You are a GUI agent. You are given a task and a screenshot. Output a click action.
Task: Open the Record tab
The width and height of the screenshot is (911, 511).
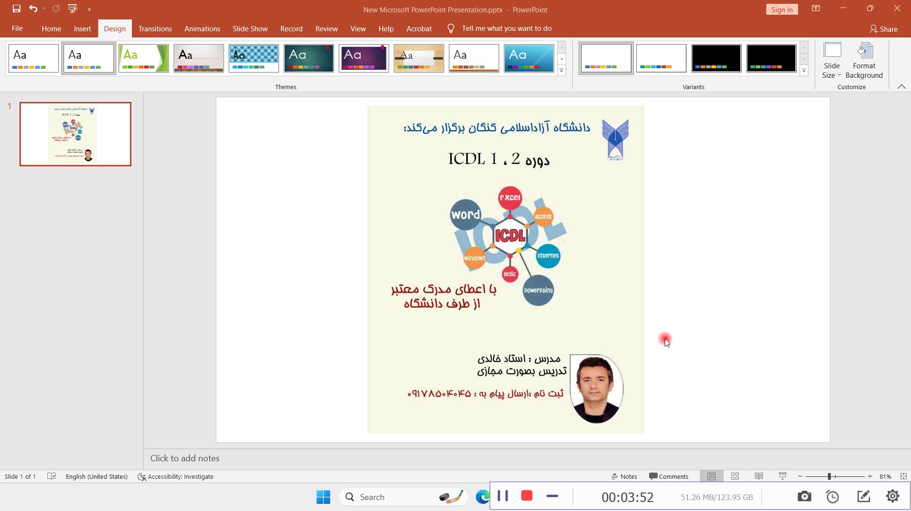click(x=291, y=28)
